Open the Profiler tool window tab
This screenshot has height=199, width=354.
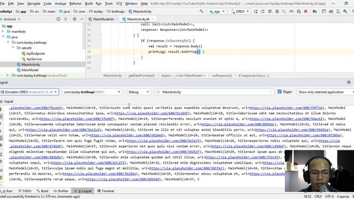point(61,191)
